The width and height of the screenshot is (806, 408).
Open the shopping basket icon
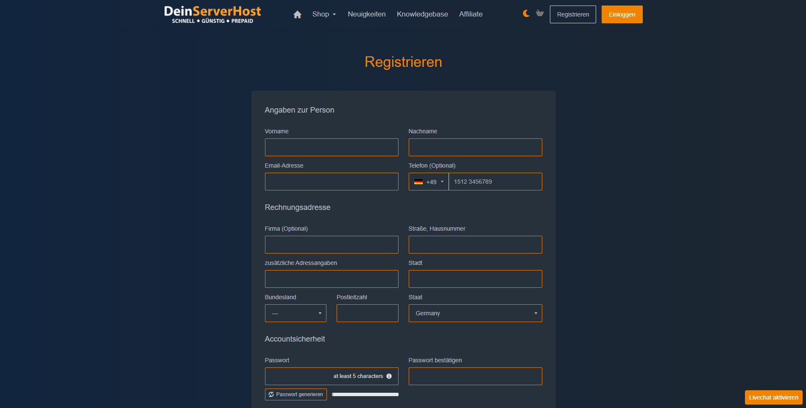(x=540, y=14)
